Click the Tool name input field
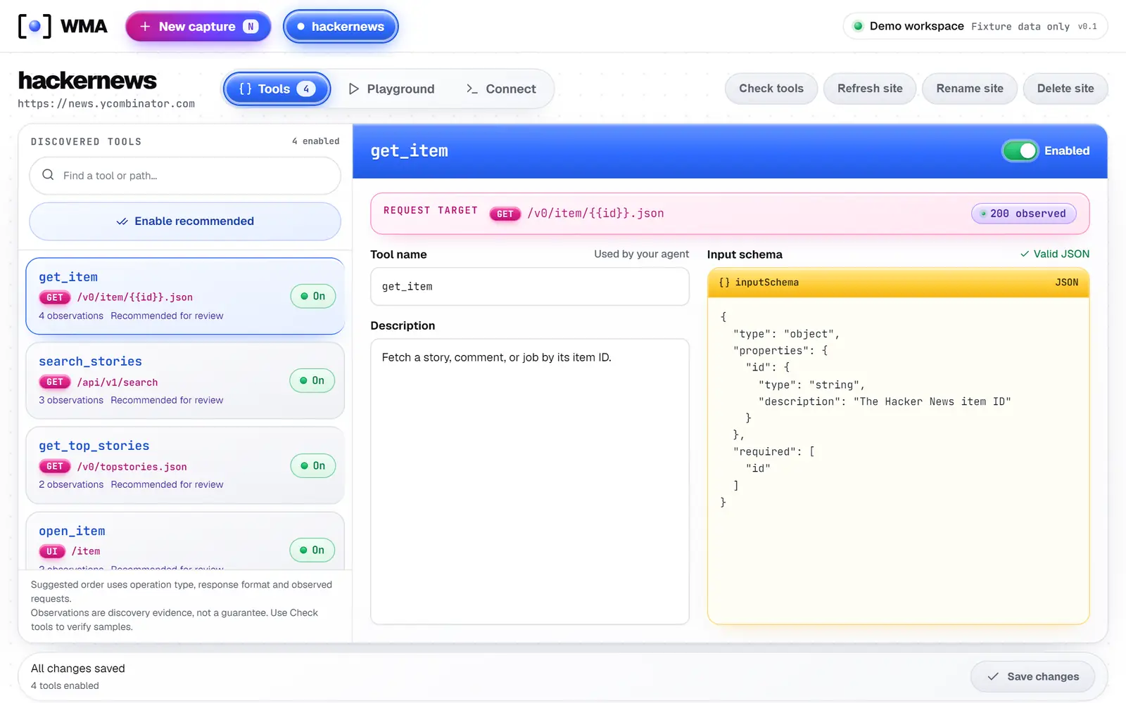1126x703 pixels. click(530, 286)
